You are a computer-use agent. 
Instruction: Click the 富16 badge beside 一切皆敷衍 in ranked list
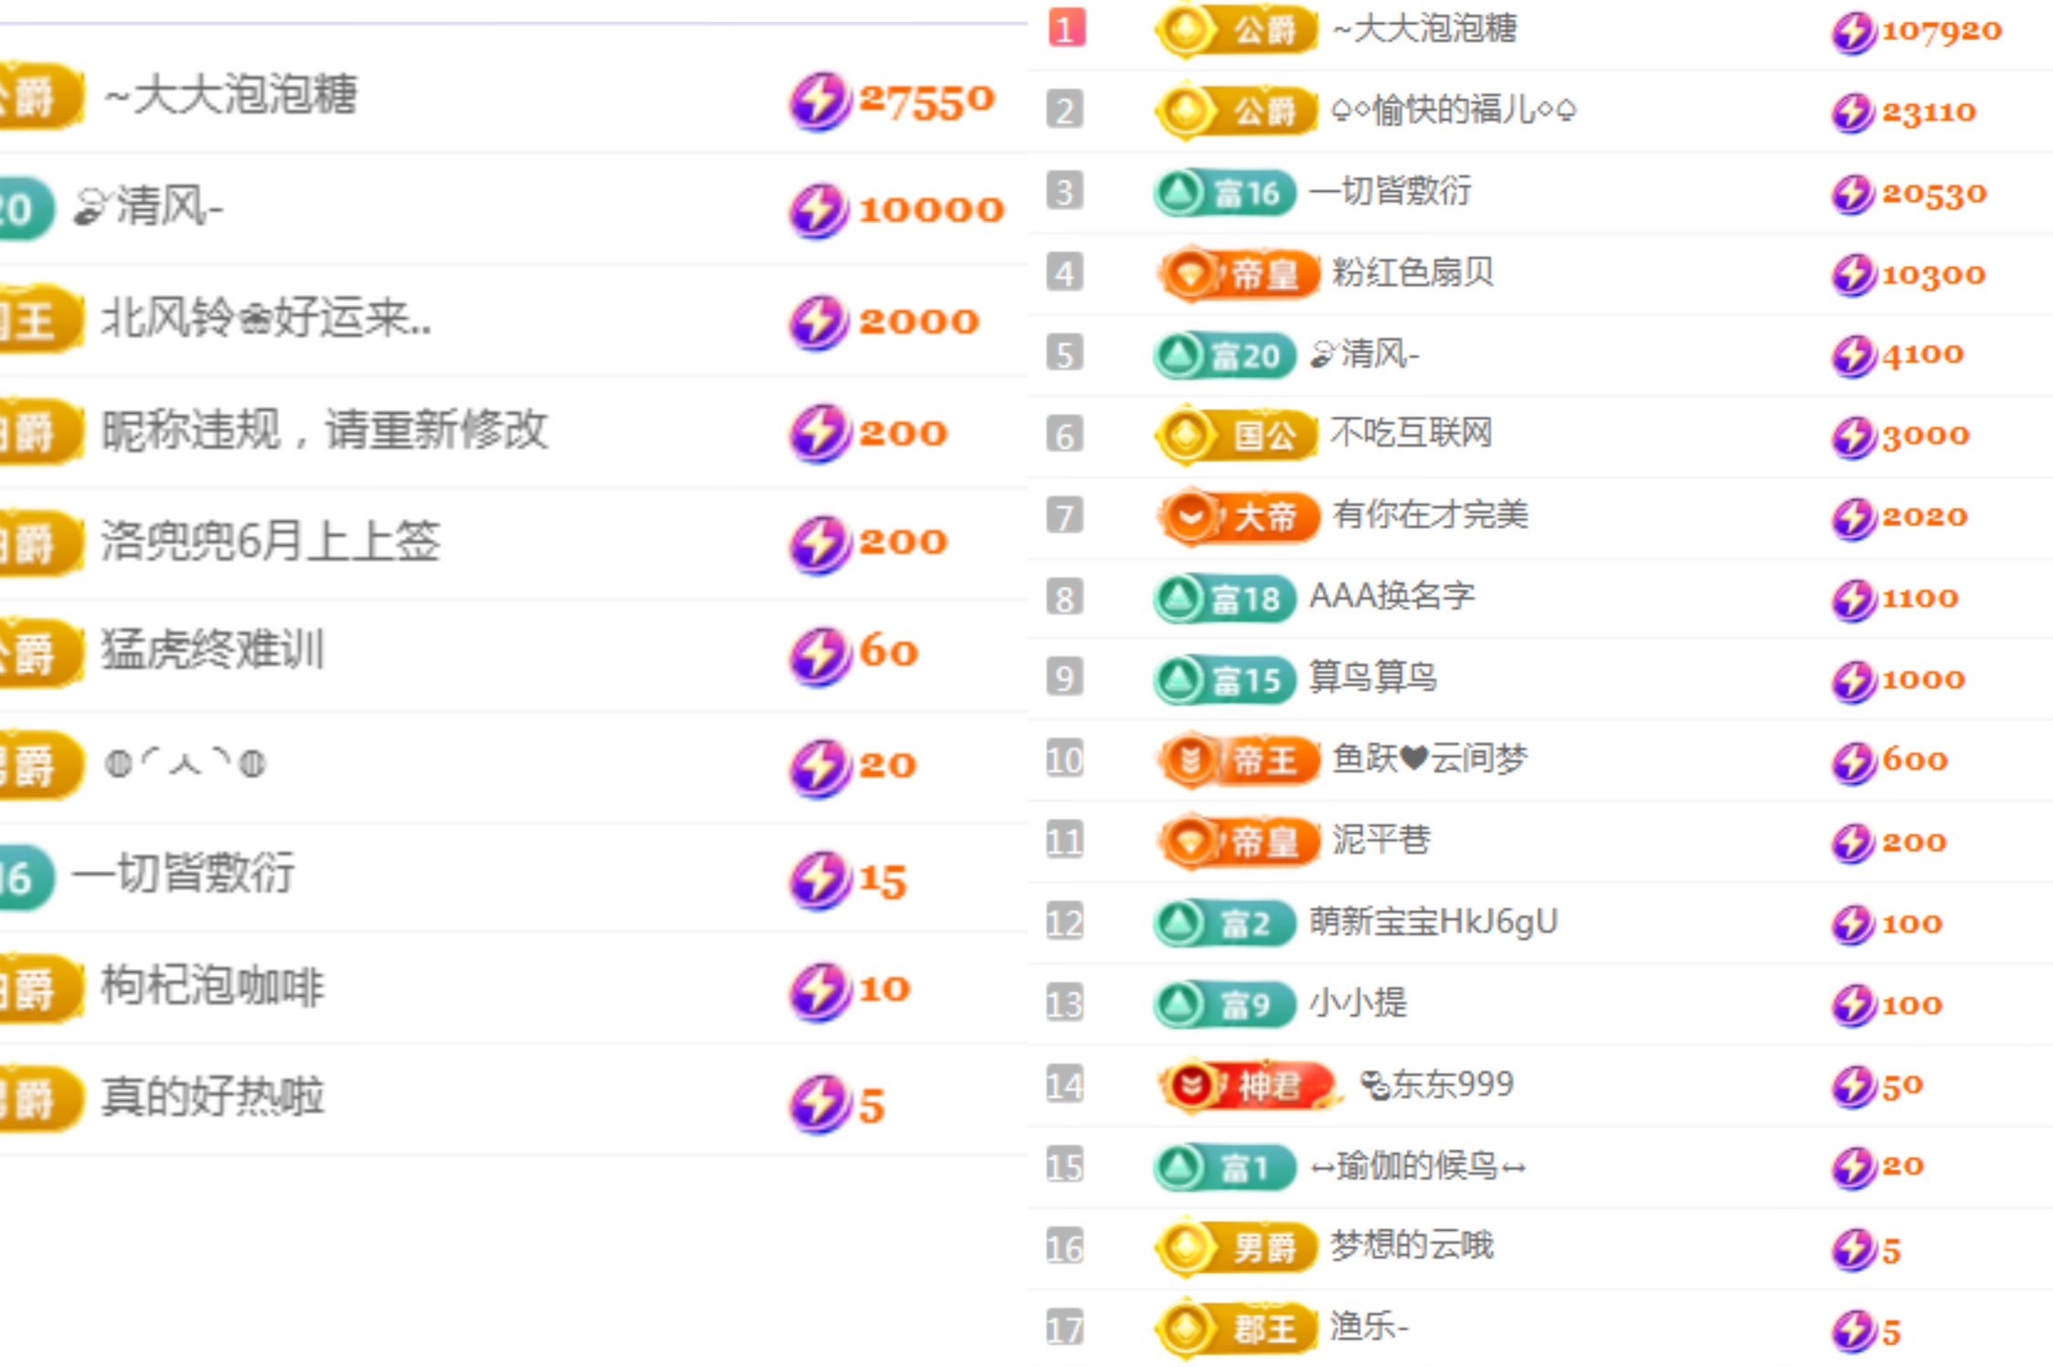(1225, 193)
